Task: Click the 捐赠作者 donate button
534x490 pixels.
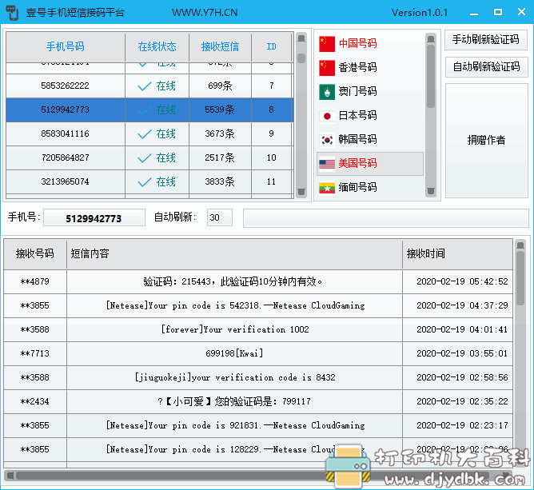Action: tap(487, 141)
